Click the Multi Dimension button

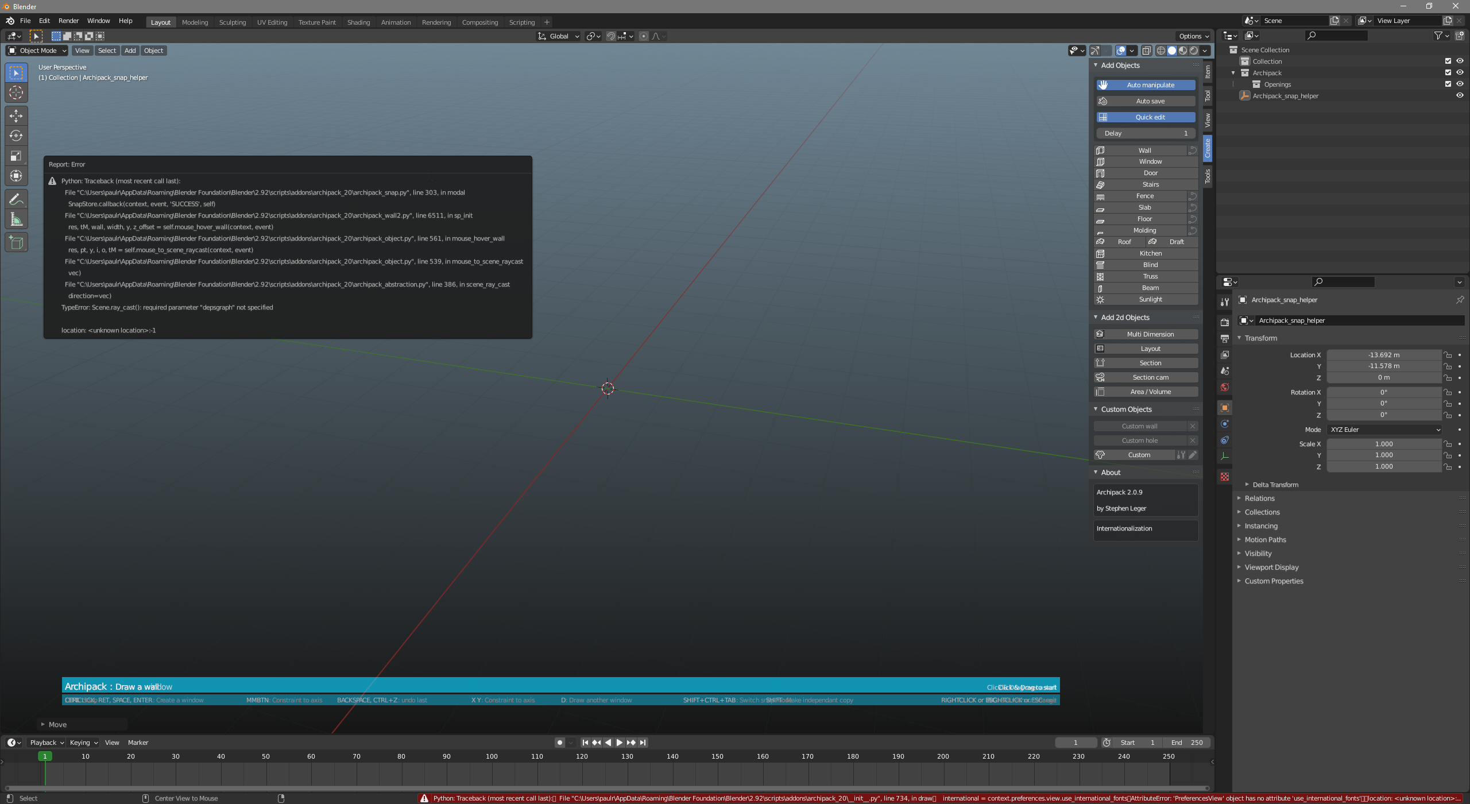point(1150,334)
